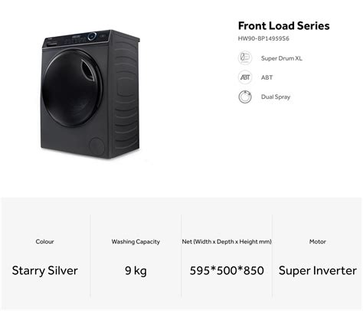The width and height of the screenshot is (363, 311).
Task: Click the washer's control dial in the image
Action: pos(92,36)
